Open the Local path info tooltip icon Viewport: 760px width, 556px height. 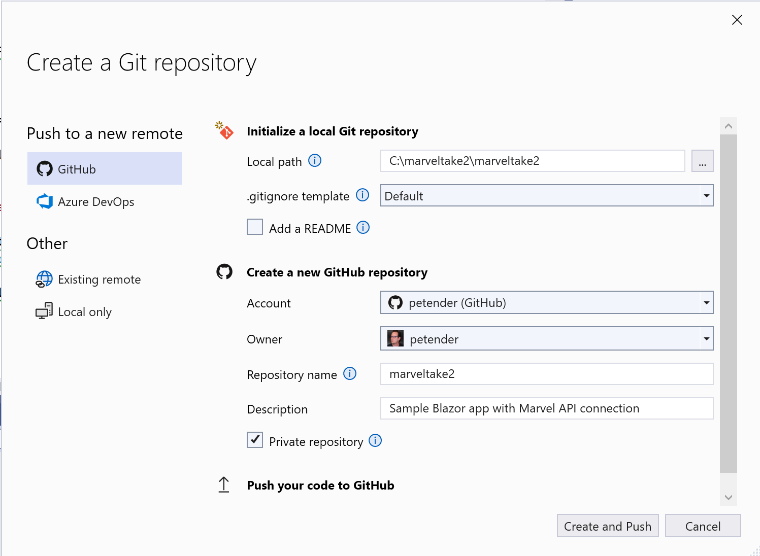315,161
